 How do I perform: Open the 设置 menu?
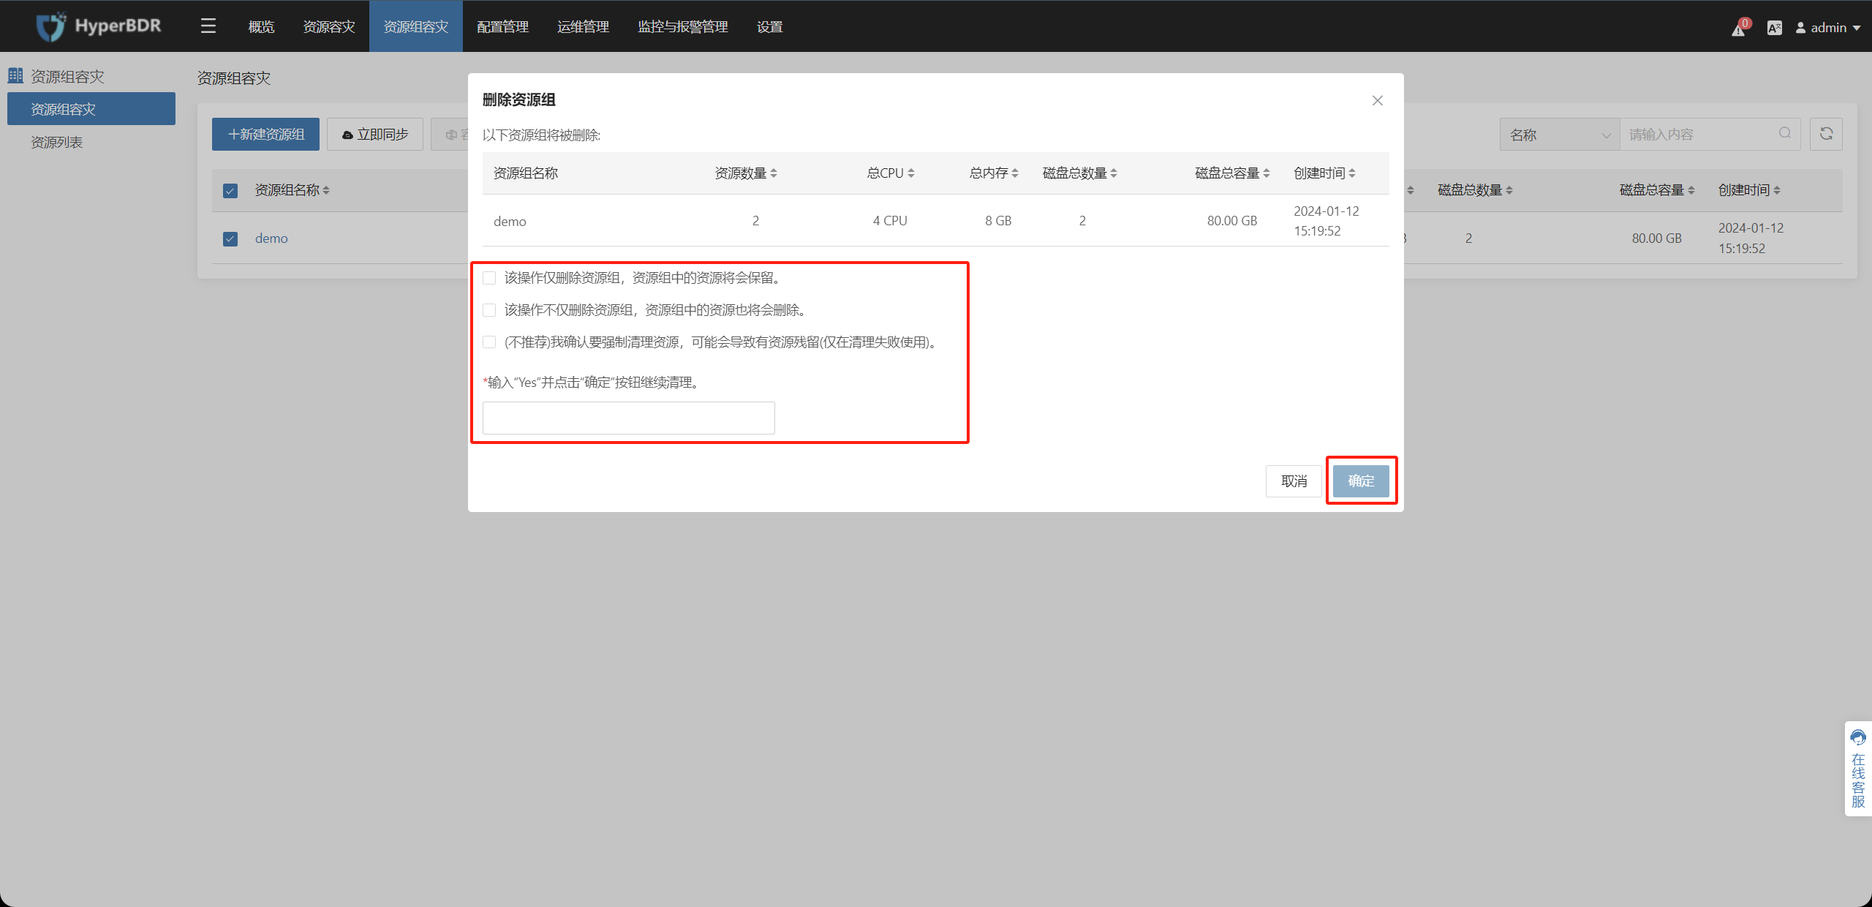[x=770, y=27]
